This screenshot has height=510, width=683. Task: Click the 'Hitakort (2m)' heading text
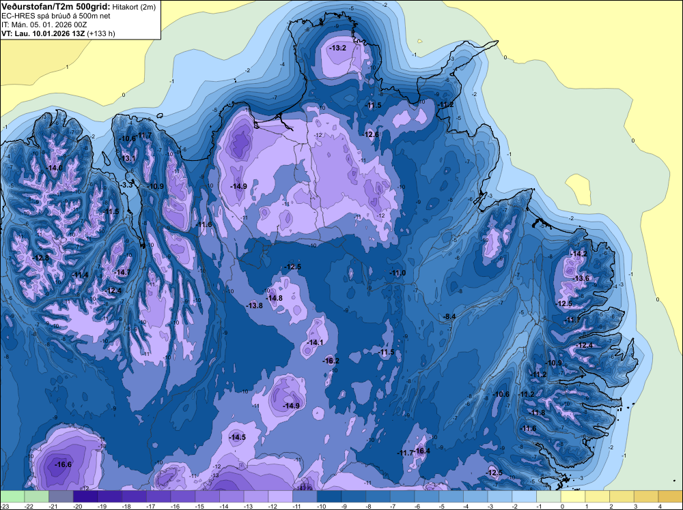(134, 7)
